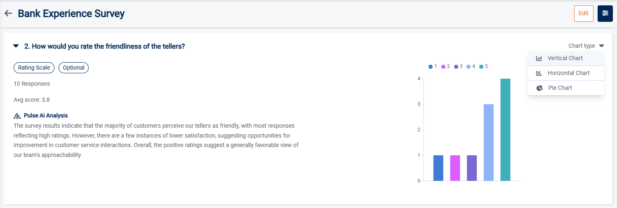Click the teal bar for rating 5
The image size is (617, 208).
[x=505, y=130]
